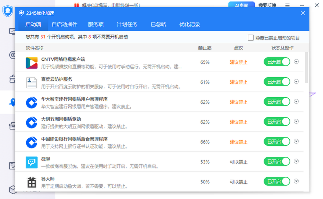Click the 61% 禁止率 value
Screen dimensions: 323x199
pos(205,82)
